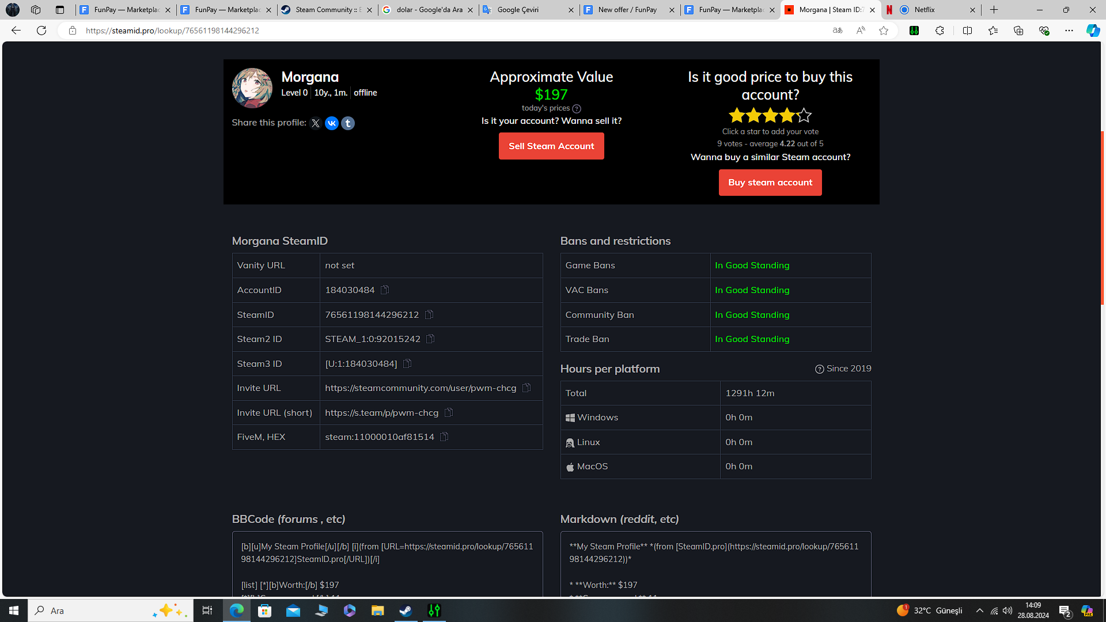Click the today's prices help question mark

577,109
